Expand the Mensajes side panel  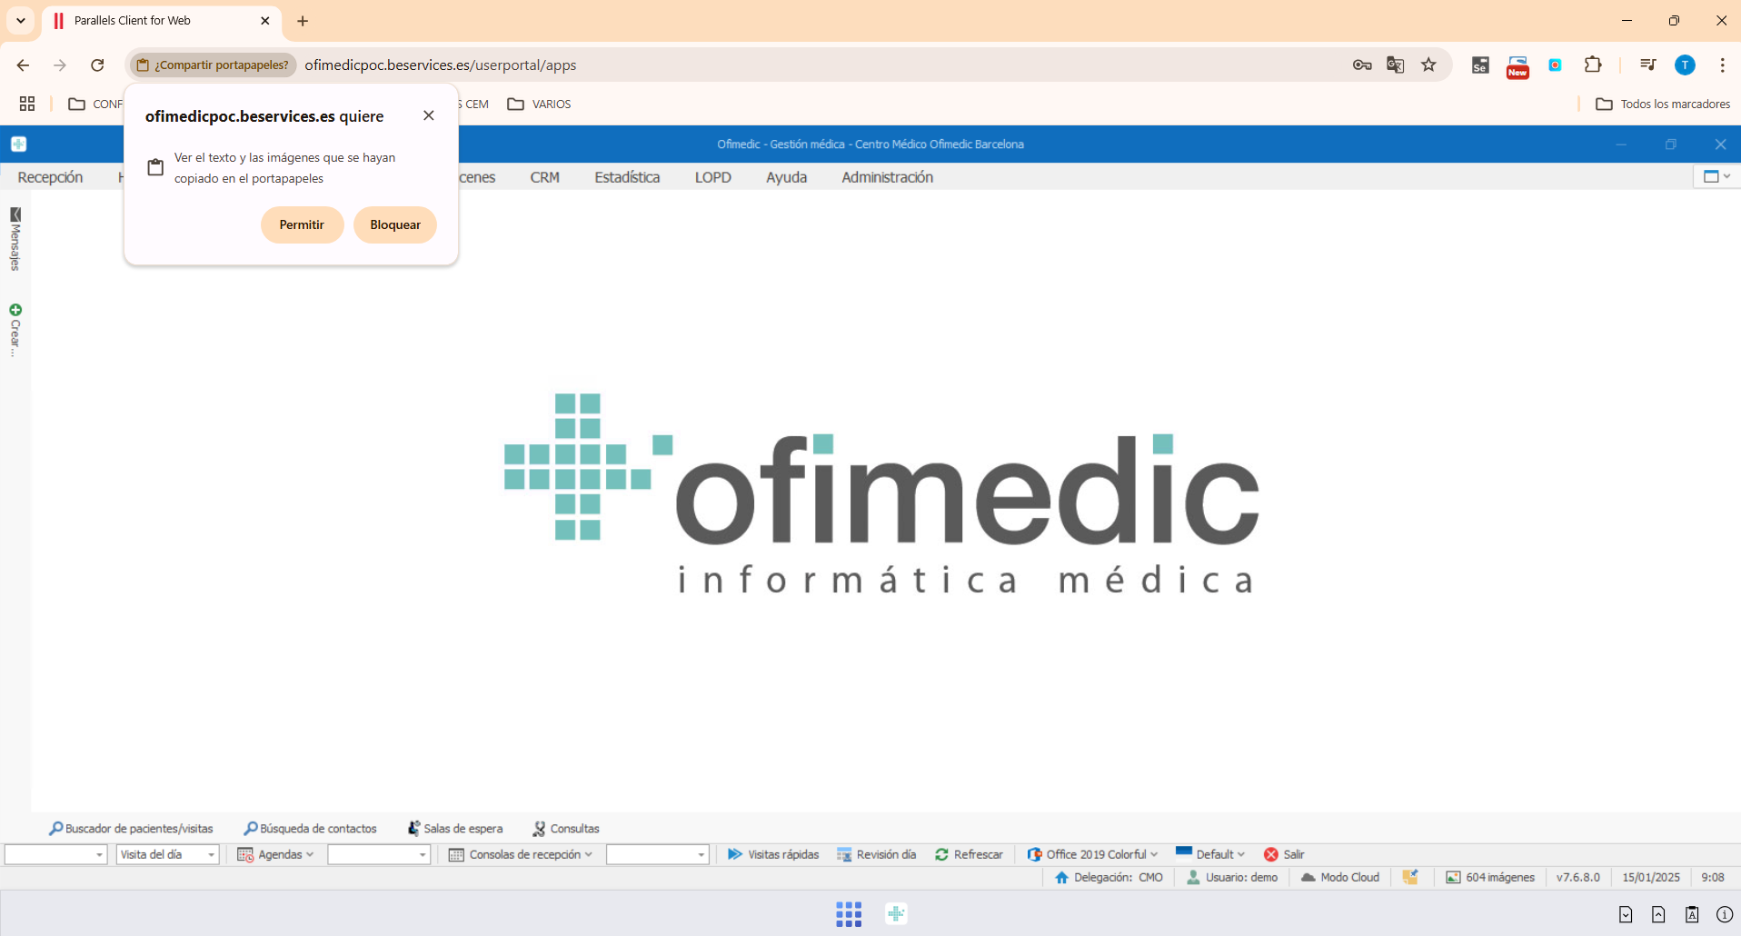pyautogui.click(x=15, y=239)
